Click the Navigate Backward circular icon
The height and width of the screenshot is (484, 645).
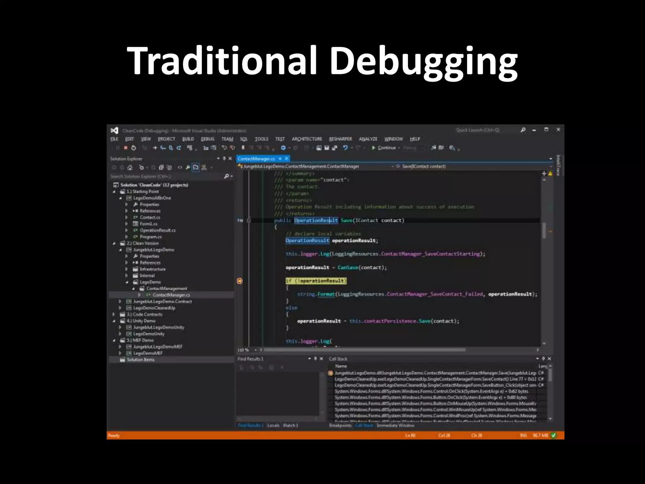(283, 148)
